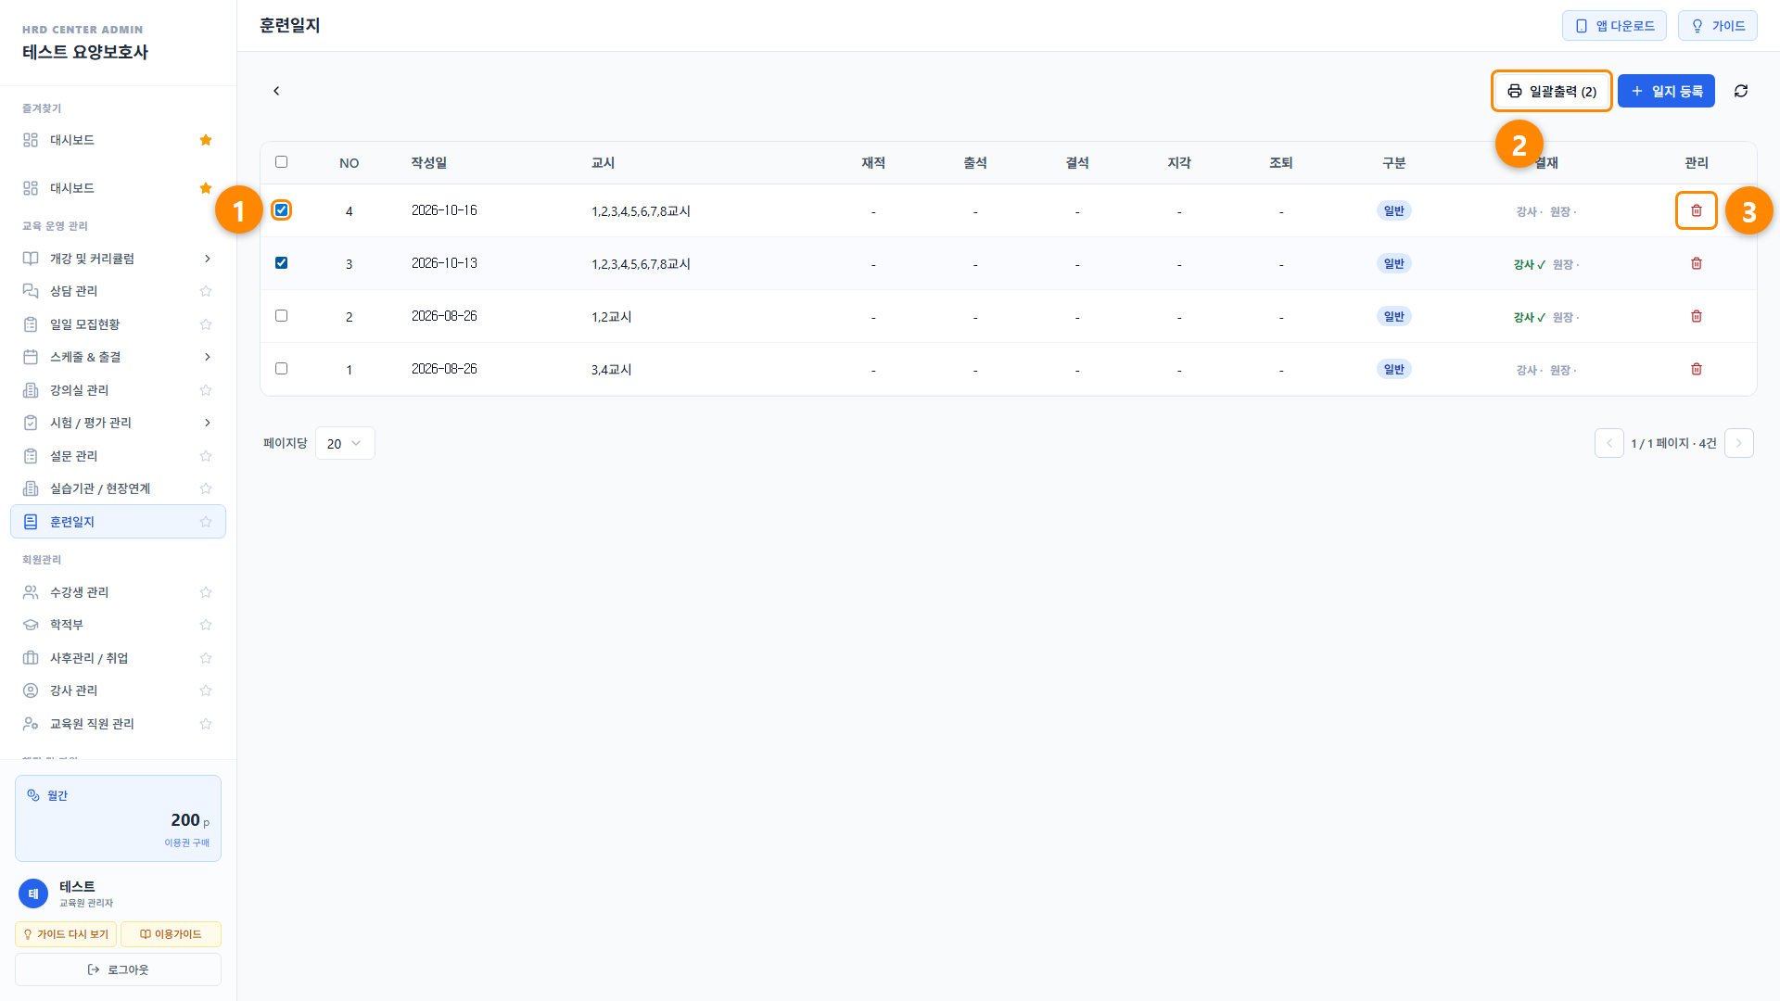Click the 일지 등록 button

[x=1666, y=91]
